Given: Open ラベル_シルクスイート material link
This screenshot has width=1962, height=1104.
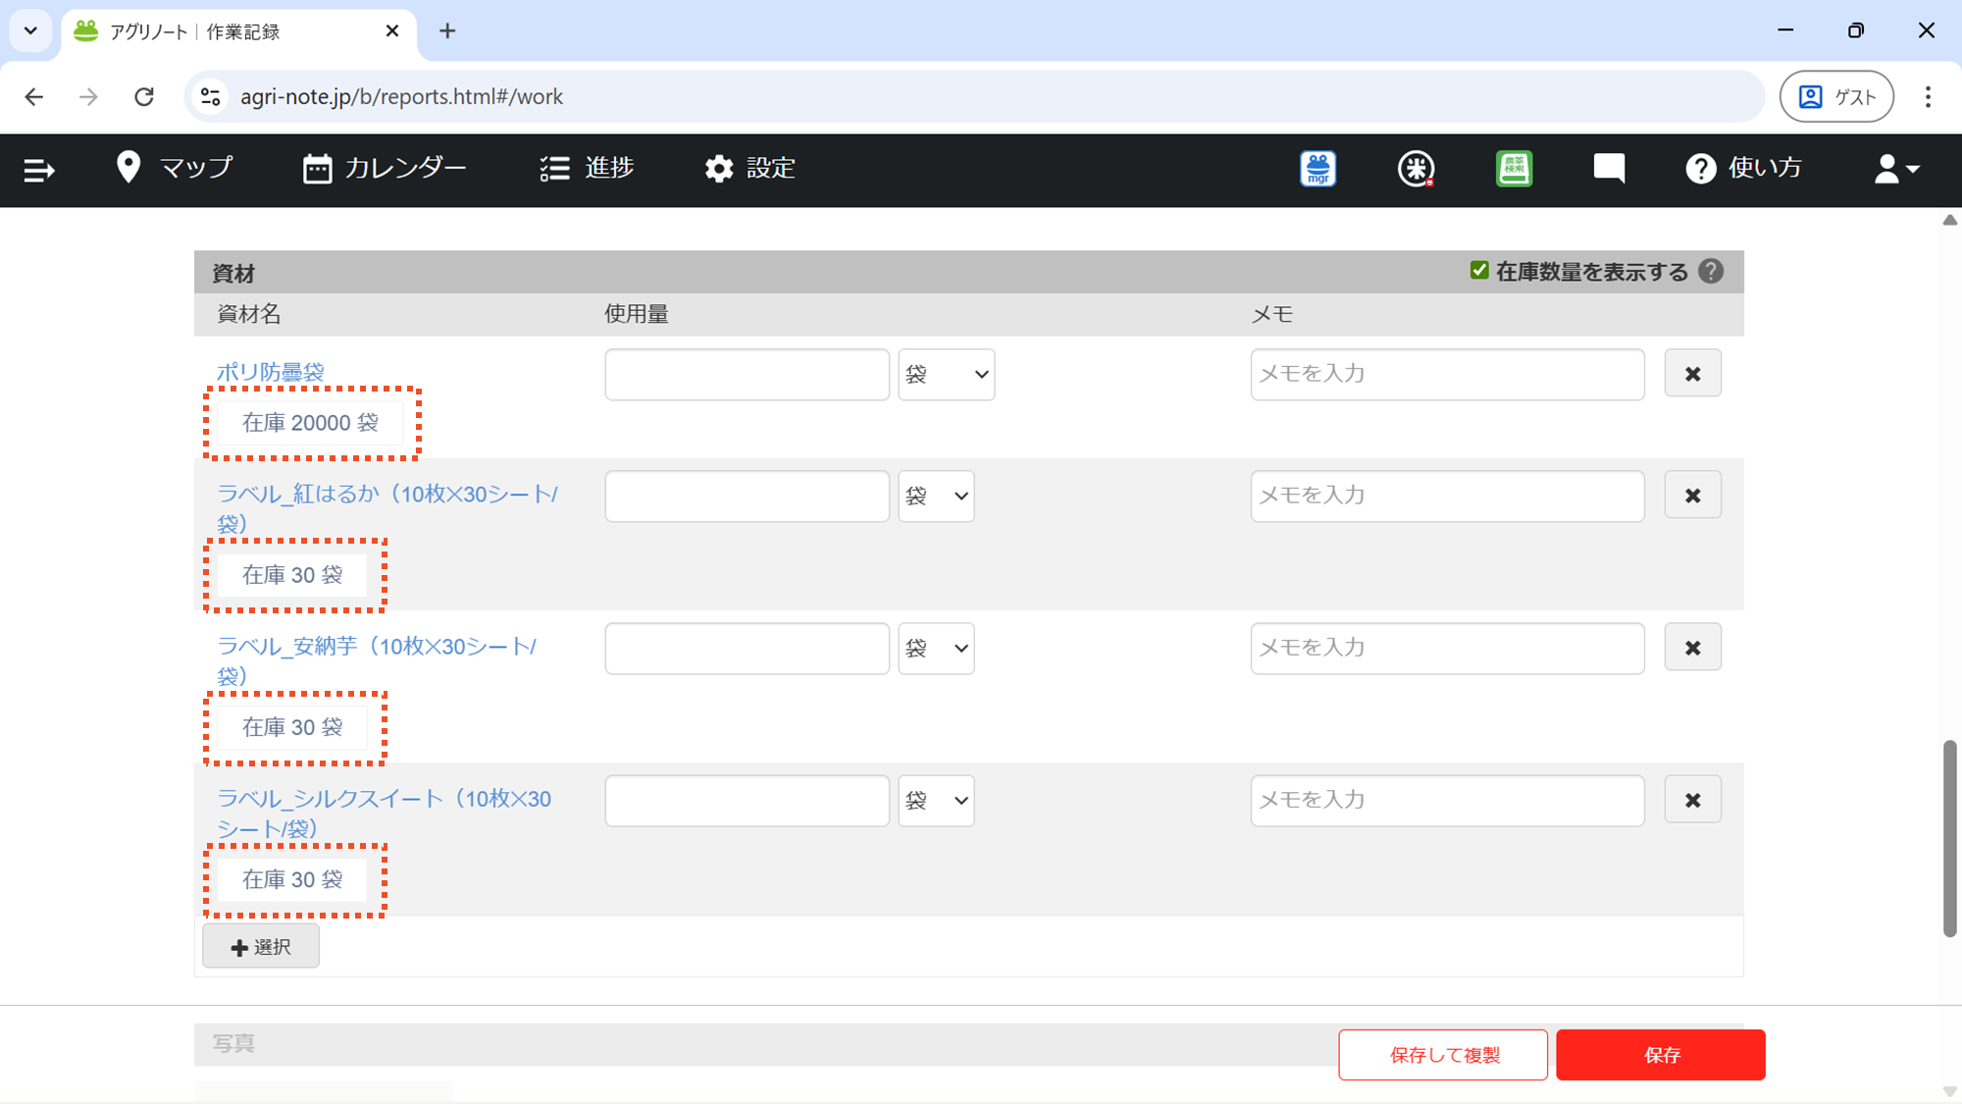Looking at the screenshot, I should coord(385,813).
